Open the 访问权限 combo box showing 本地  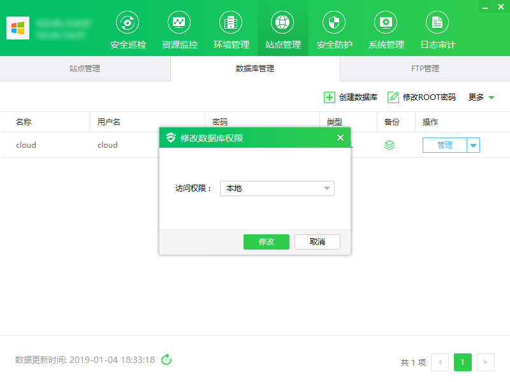click(x=277, y=188)
